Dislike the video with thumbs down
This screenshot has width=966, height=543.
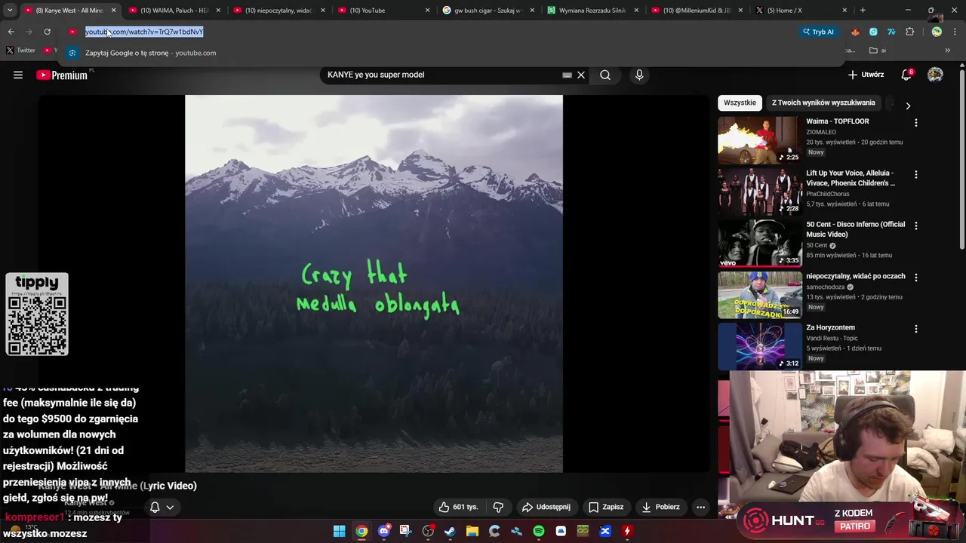[498, 507]
